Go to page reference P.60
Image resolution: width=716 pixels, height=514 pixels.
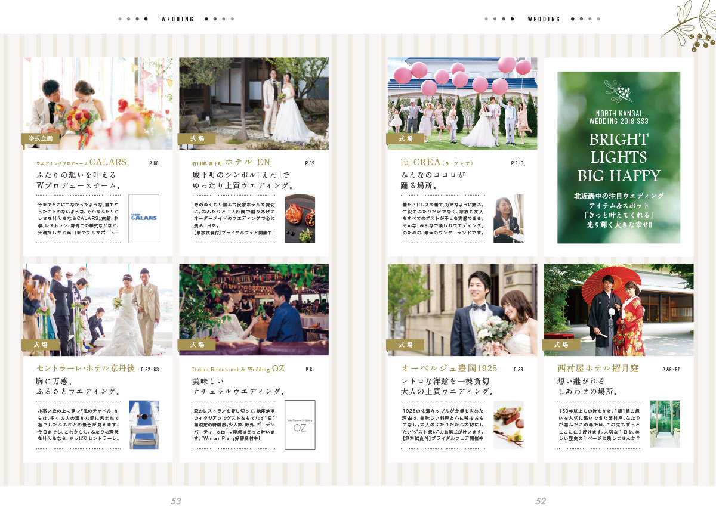click(154, 163)
